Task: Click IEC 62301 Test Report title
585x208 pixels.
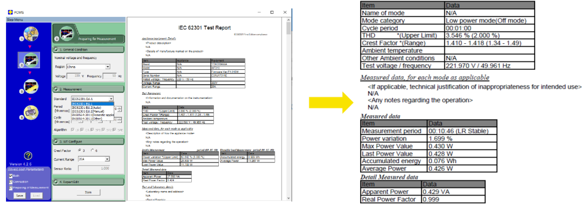Action: tap(205, 28)
